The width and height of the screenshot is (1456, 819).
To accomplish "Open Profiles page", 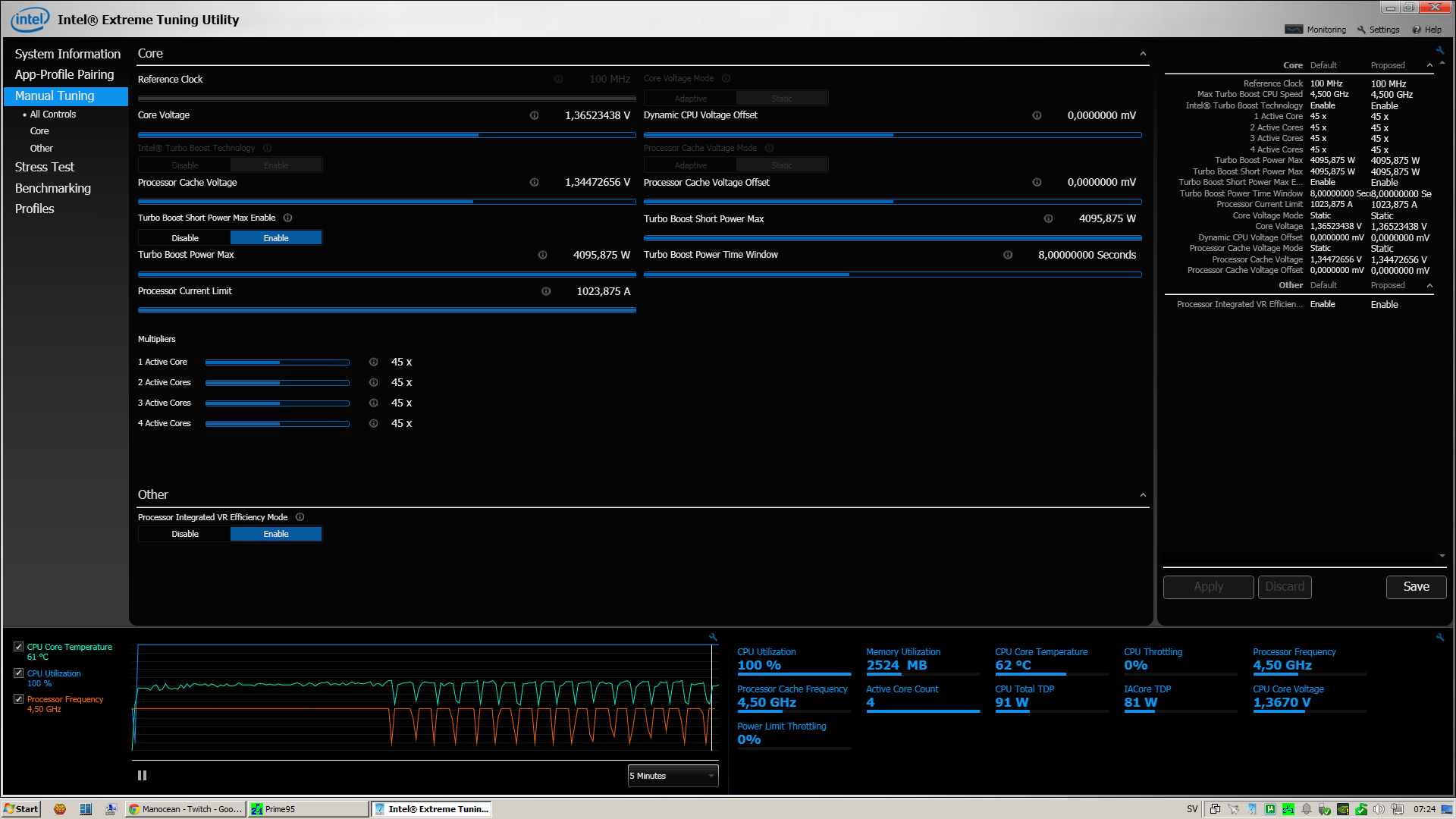I will click(x=35, y=209).
